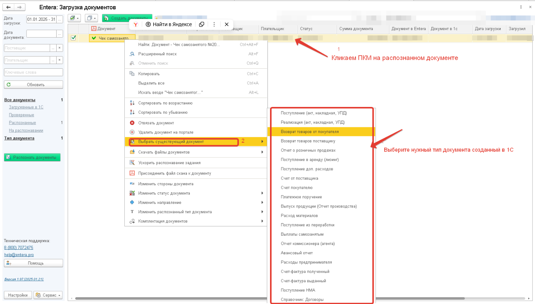The height and width of the screenshot is (304, 535).
Task: Expand Комплектация документов submenu
Action: point(196,221)
